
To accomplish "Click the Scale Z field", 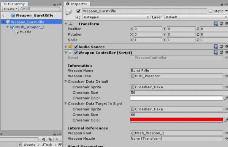I will tap(214, 40).
